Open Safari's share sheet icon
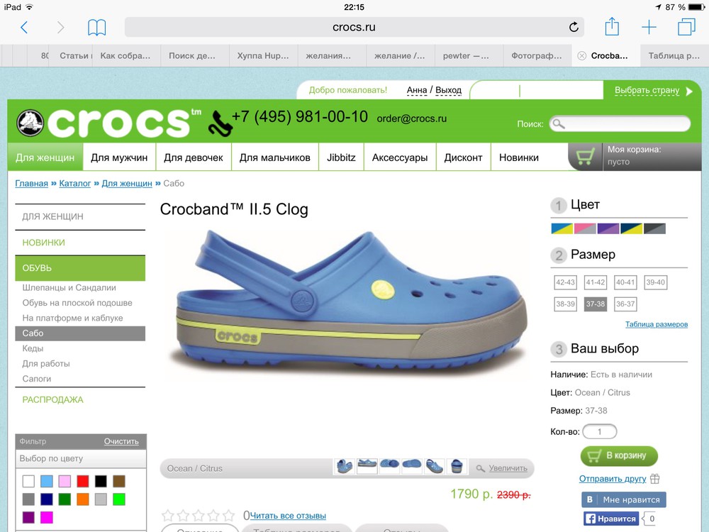The height and width of the screenshot is (532, 709). click(612, 26)
